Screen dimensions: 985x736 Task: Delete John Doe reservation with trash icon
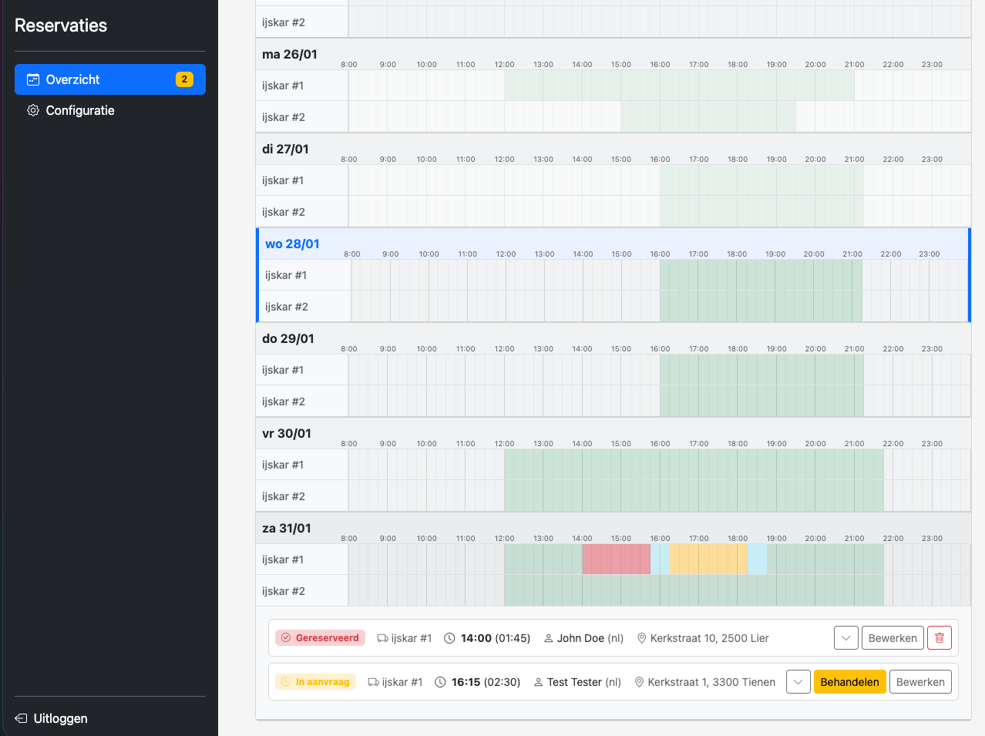[940, 638]
